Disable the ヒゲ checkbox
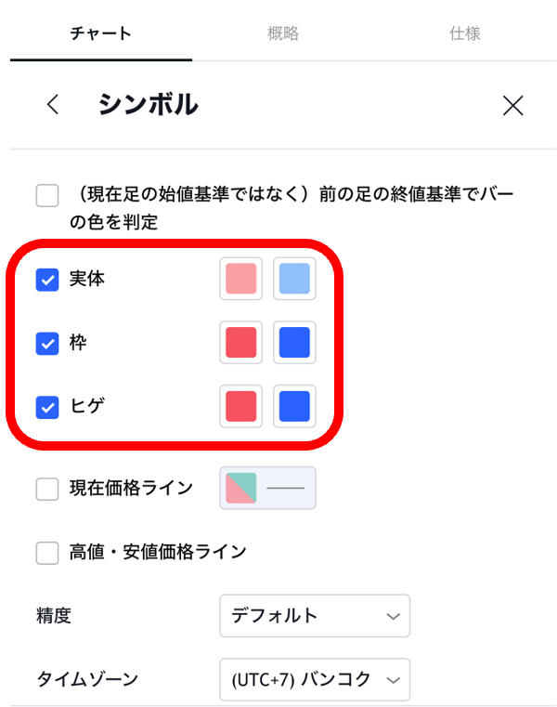The image size is (557, 707). (47, 406)
